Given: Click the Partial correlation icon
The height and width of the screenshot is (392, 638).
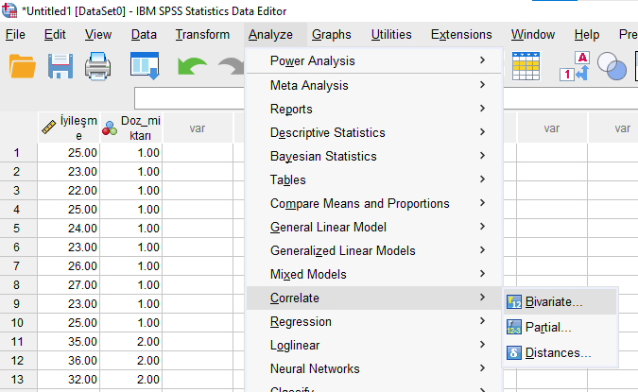Looking at the screenshot, I should click(x=514, y=328).
